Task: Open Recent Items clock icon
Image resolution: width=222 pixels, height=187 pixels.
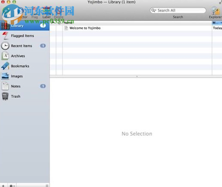Action: [x=5, y=46]
